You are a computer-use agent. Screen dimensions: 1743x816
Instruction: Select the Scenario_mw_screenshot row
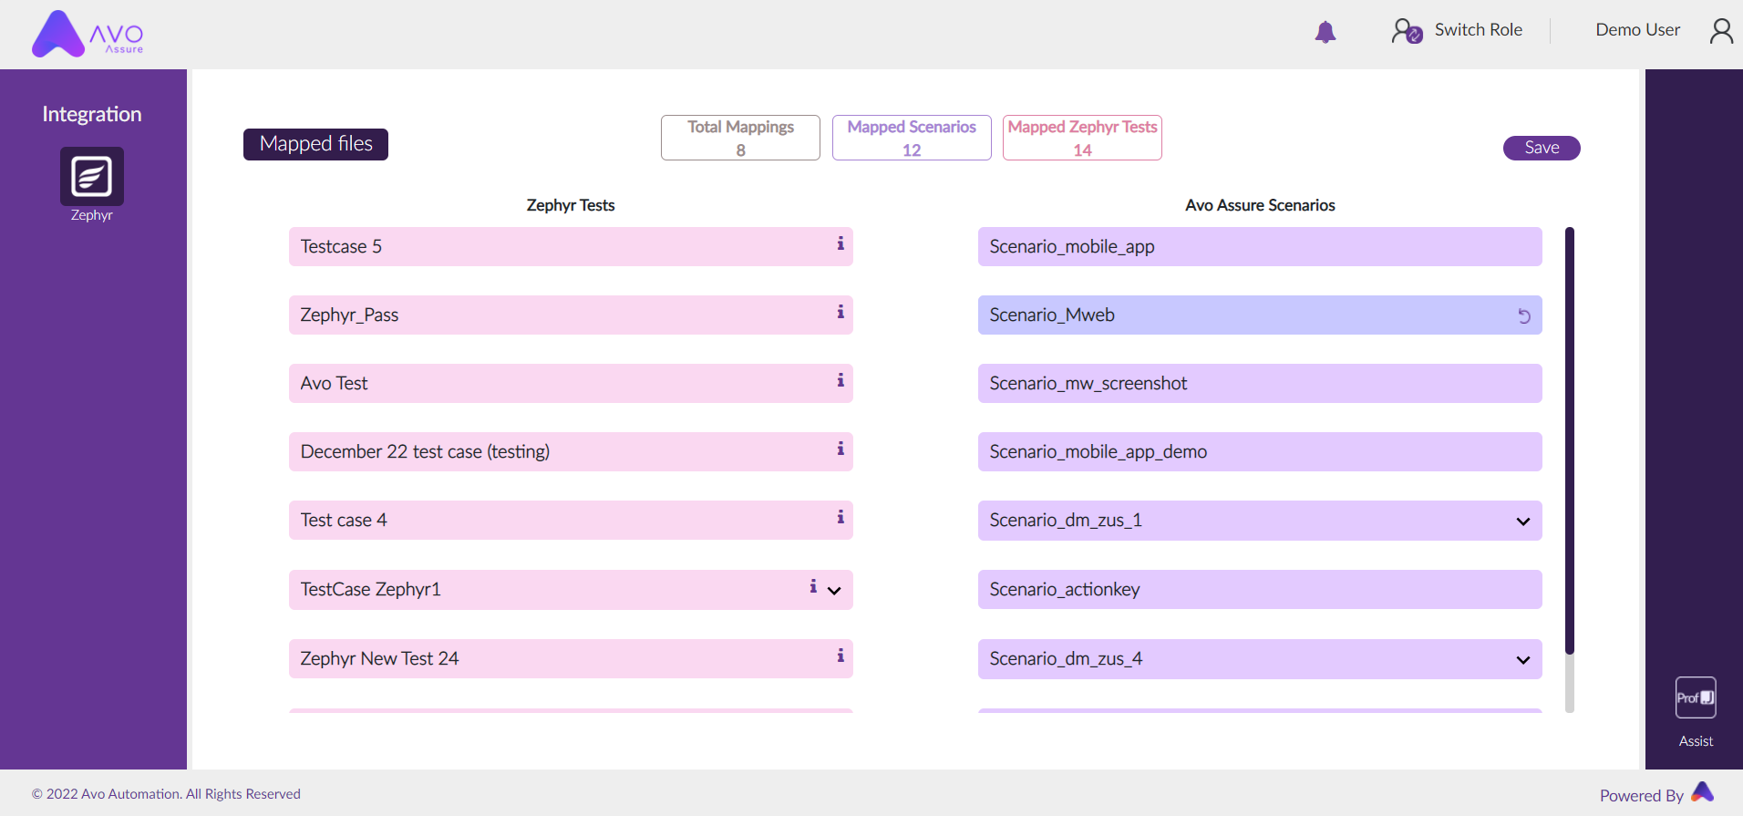point(1260,383)
